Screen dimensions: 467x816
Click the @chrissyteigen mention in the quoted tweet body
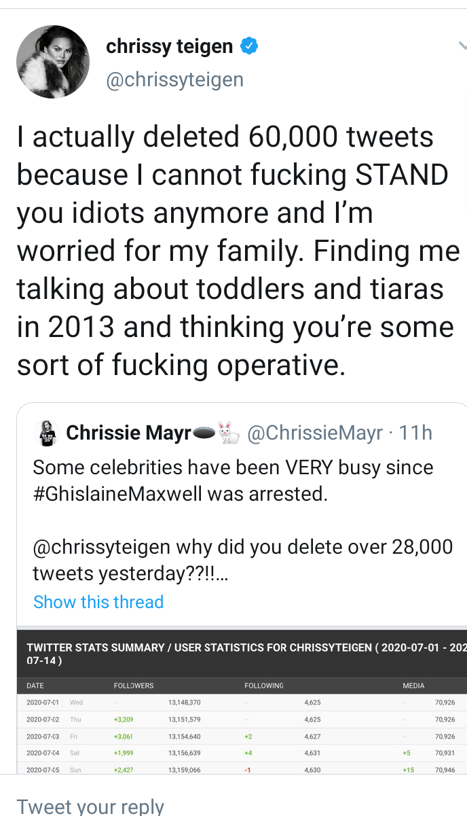pos(101,547)
